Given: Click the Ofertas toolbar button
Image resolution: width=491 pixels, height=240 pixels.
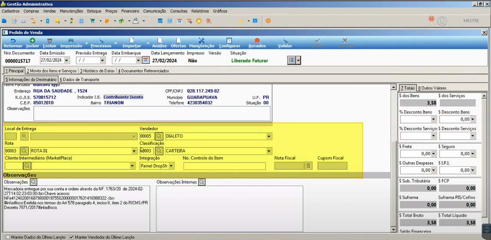Looking at the screenshot, I should pos(178,42).
